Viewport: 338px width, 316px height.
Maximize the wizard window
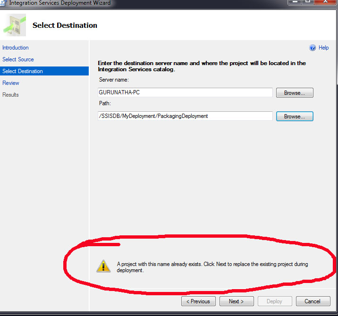click(x=308, y=2)
